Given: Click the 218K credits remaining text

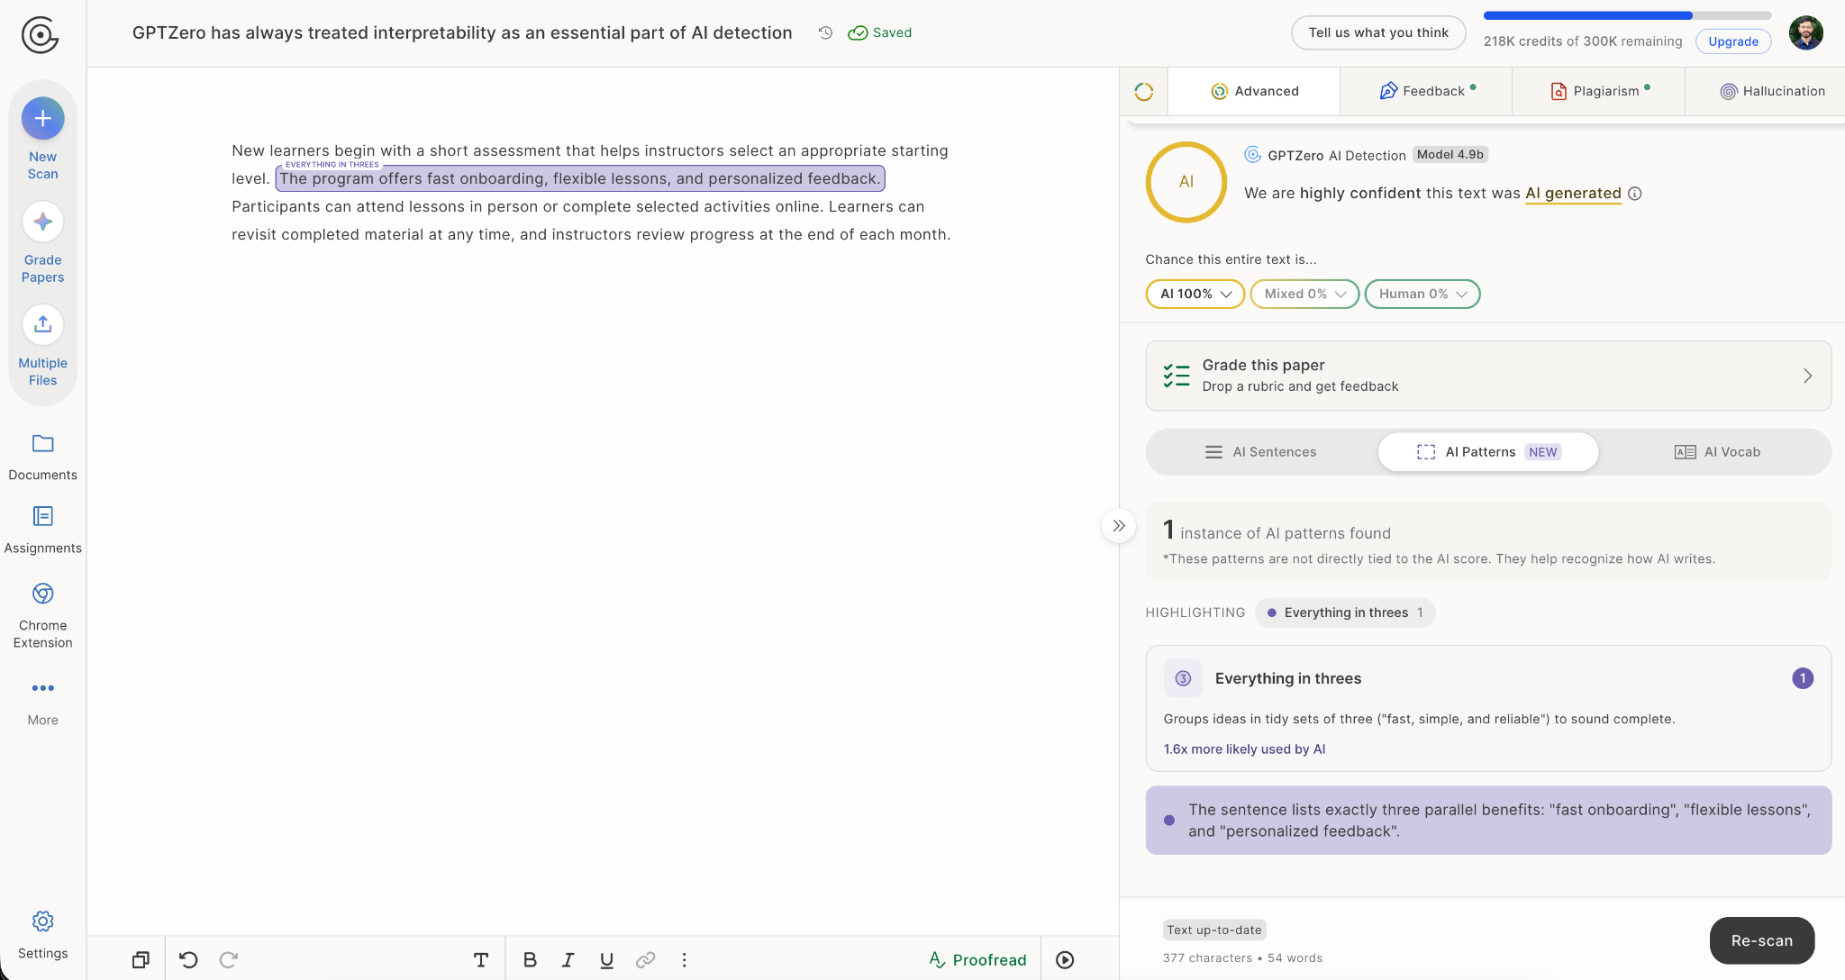Looking at the screenshot, I should (1583, 41).
